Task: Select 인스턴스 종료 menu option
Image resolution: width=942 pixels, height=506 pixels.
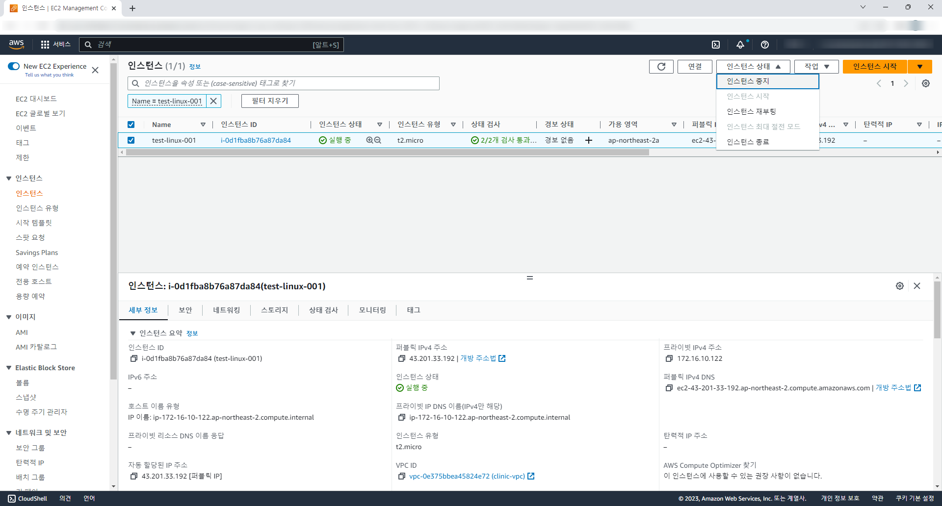Action: click(x=767, y=142)
